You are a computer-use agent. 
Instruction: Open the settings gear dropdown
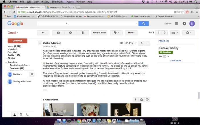click(189, 33)
